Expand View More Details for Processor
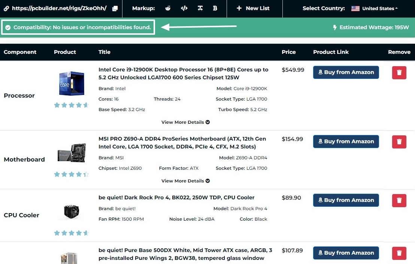Screen dimensions: 415x264 pos(185,122)
